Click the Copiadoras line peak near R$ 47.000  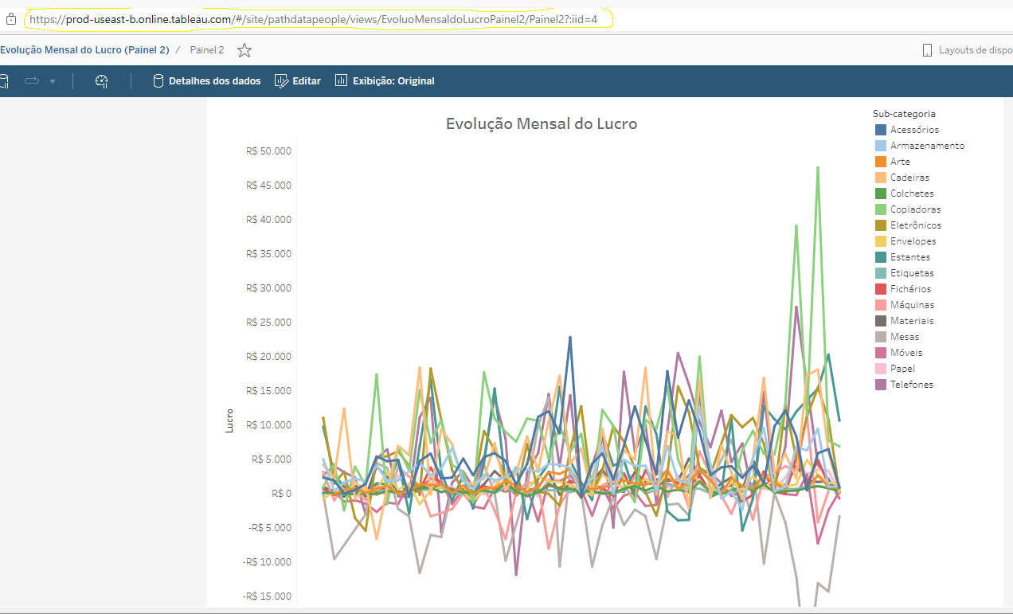point(818,168)
